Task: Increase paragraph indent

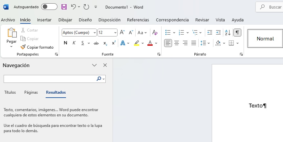Action: (218, 33)
